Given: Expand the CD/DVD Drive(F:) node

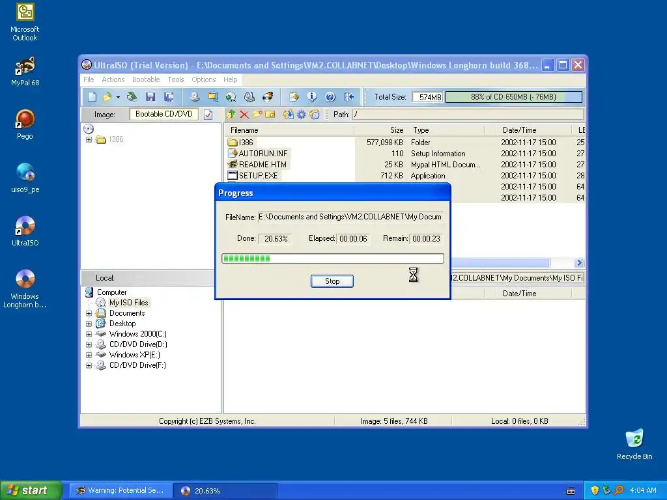Looking at the screenshot, I should point(89,365).
